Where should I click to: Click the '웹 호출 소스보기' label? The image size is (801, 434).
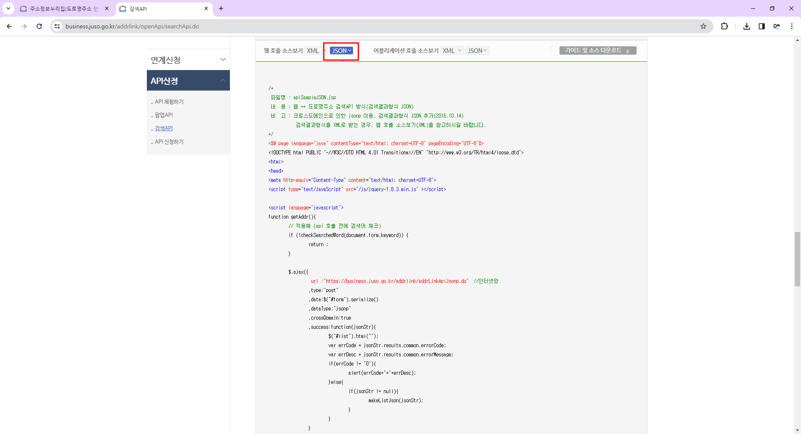(x=283, y=50)
